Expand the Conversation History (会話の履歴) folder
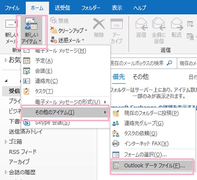Viewport: 197px width, 180px height. tap(6, 172)
